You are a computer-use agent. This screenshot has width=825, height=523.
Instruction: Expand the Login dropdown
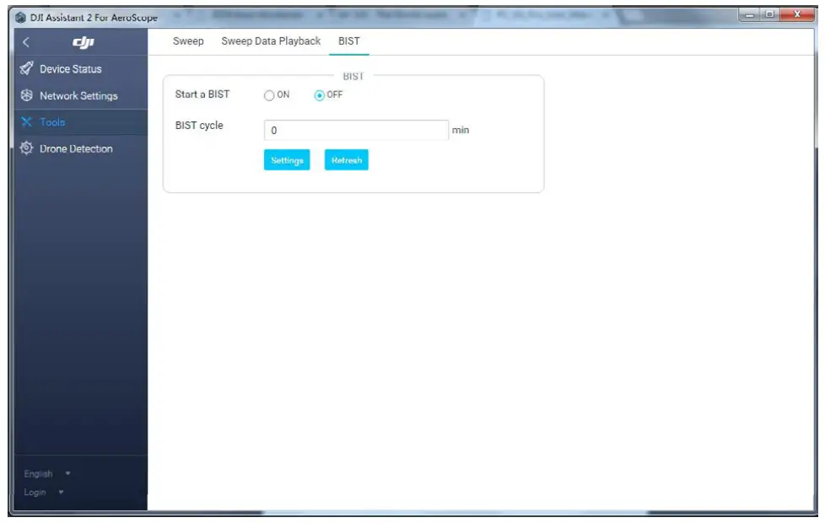[43, 492]
